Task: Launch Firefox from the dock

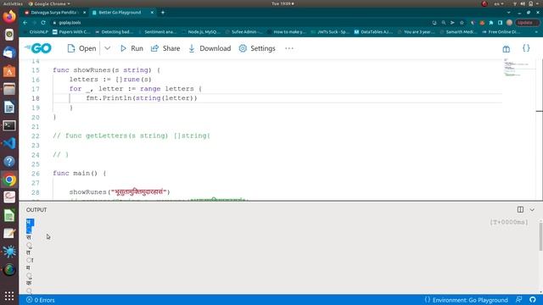Action: pos(9,17)
